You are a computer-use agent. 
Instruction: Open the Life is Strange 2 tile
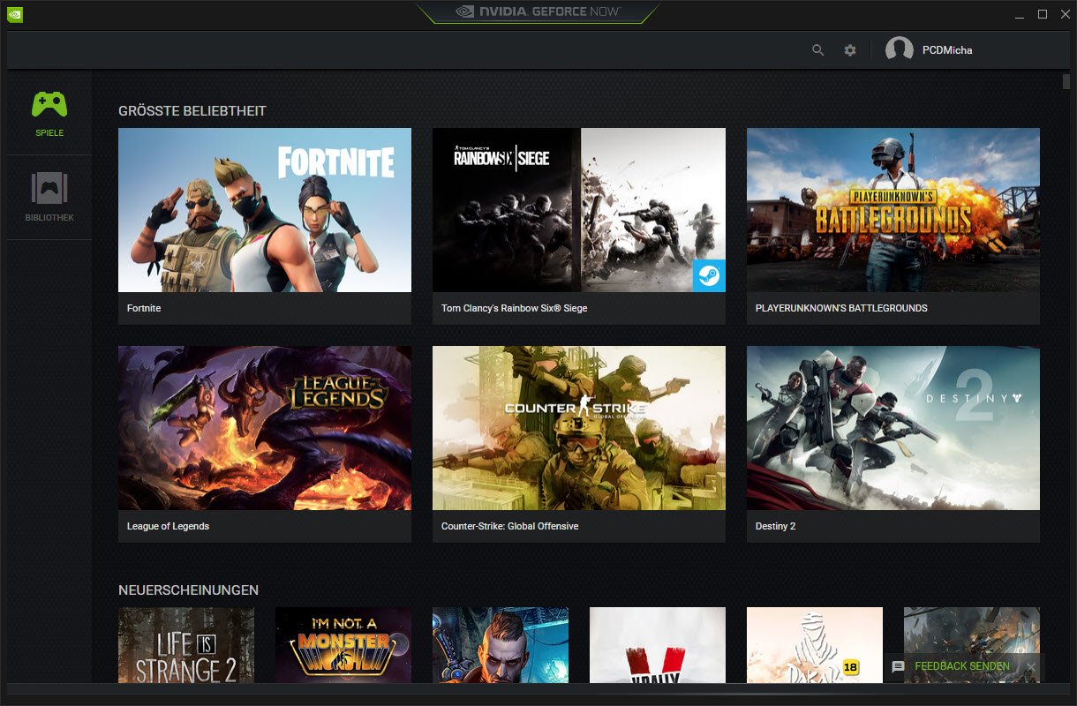click(186, 645)
